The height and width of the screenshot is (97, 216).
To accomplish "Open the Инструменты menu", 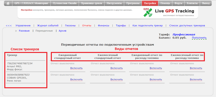I will click(114, 3).
